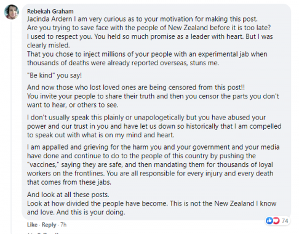Screen dimensions: 299x234
Task: Click the Jacinda Ardern mention at comment start
Action: pyautogui.click(x=49, y=19)
